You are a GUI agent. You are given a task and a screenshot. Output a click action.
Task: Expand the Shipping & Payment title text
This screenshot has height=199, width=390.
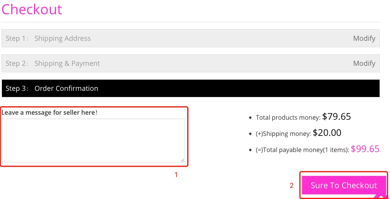coord(67,64)
